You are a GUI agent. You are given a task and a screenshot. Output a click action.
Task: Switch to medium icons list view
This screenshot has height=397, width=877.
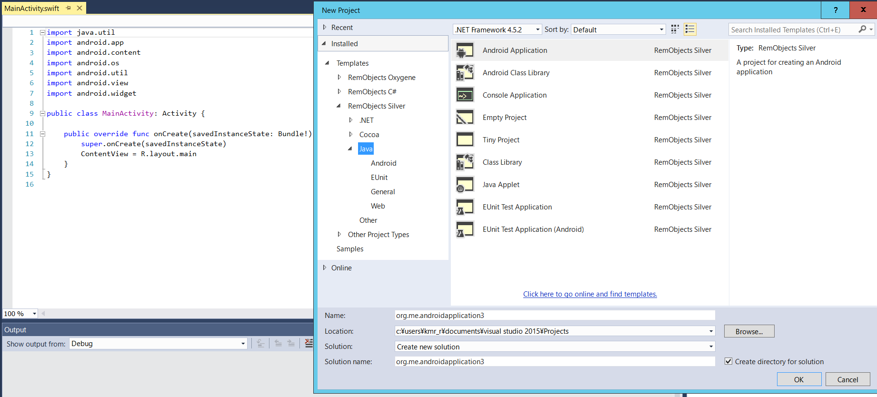[690, 30]
